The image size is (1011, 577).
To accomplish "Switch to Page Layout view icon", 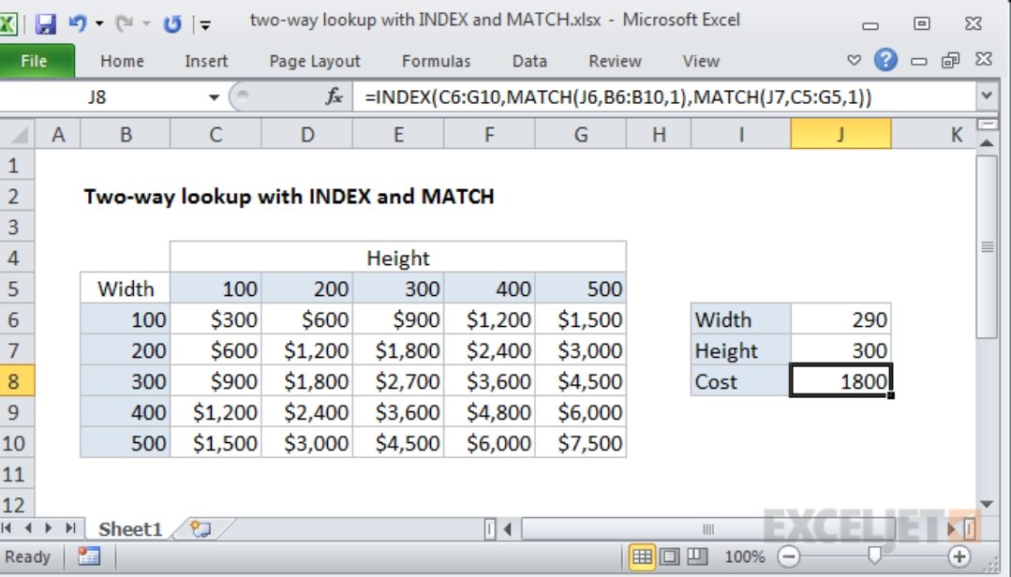I will click(x=669, y=556).
